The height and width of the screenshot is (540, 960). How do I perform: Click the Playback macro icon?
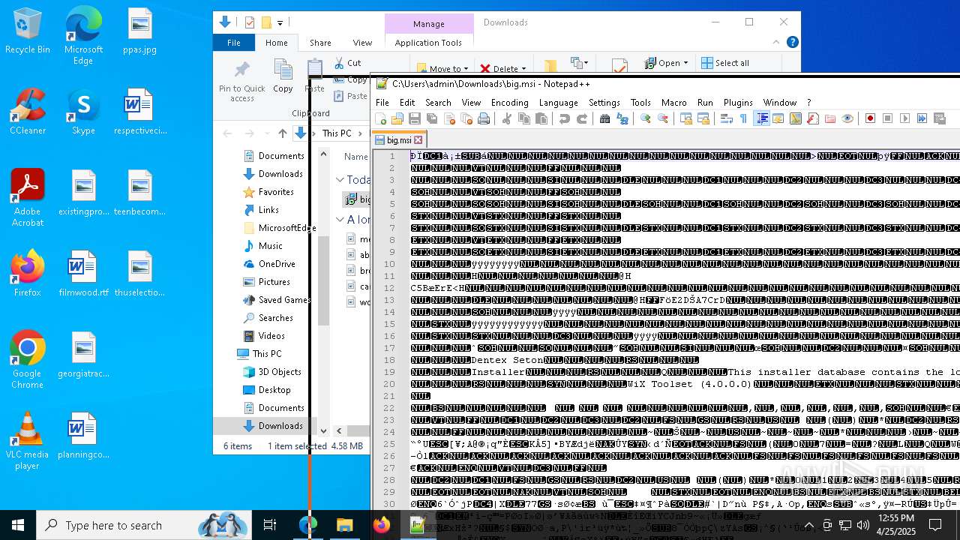pos(905,118)
